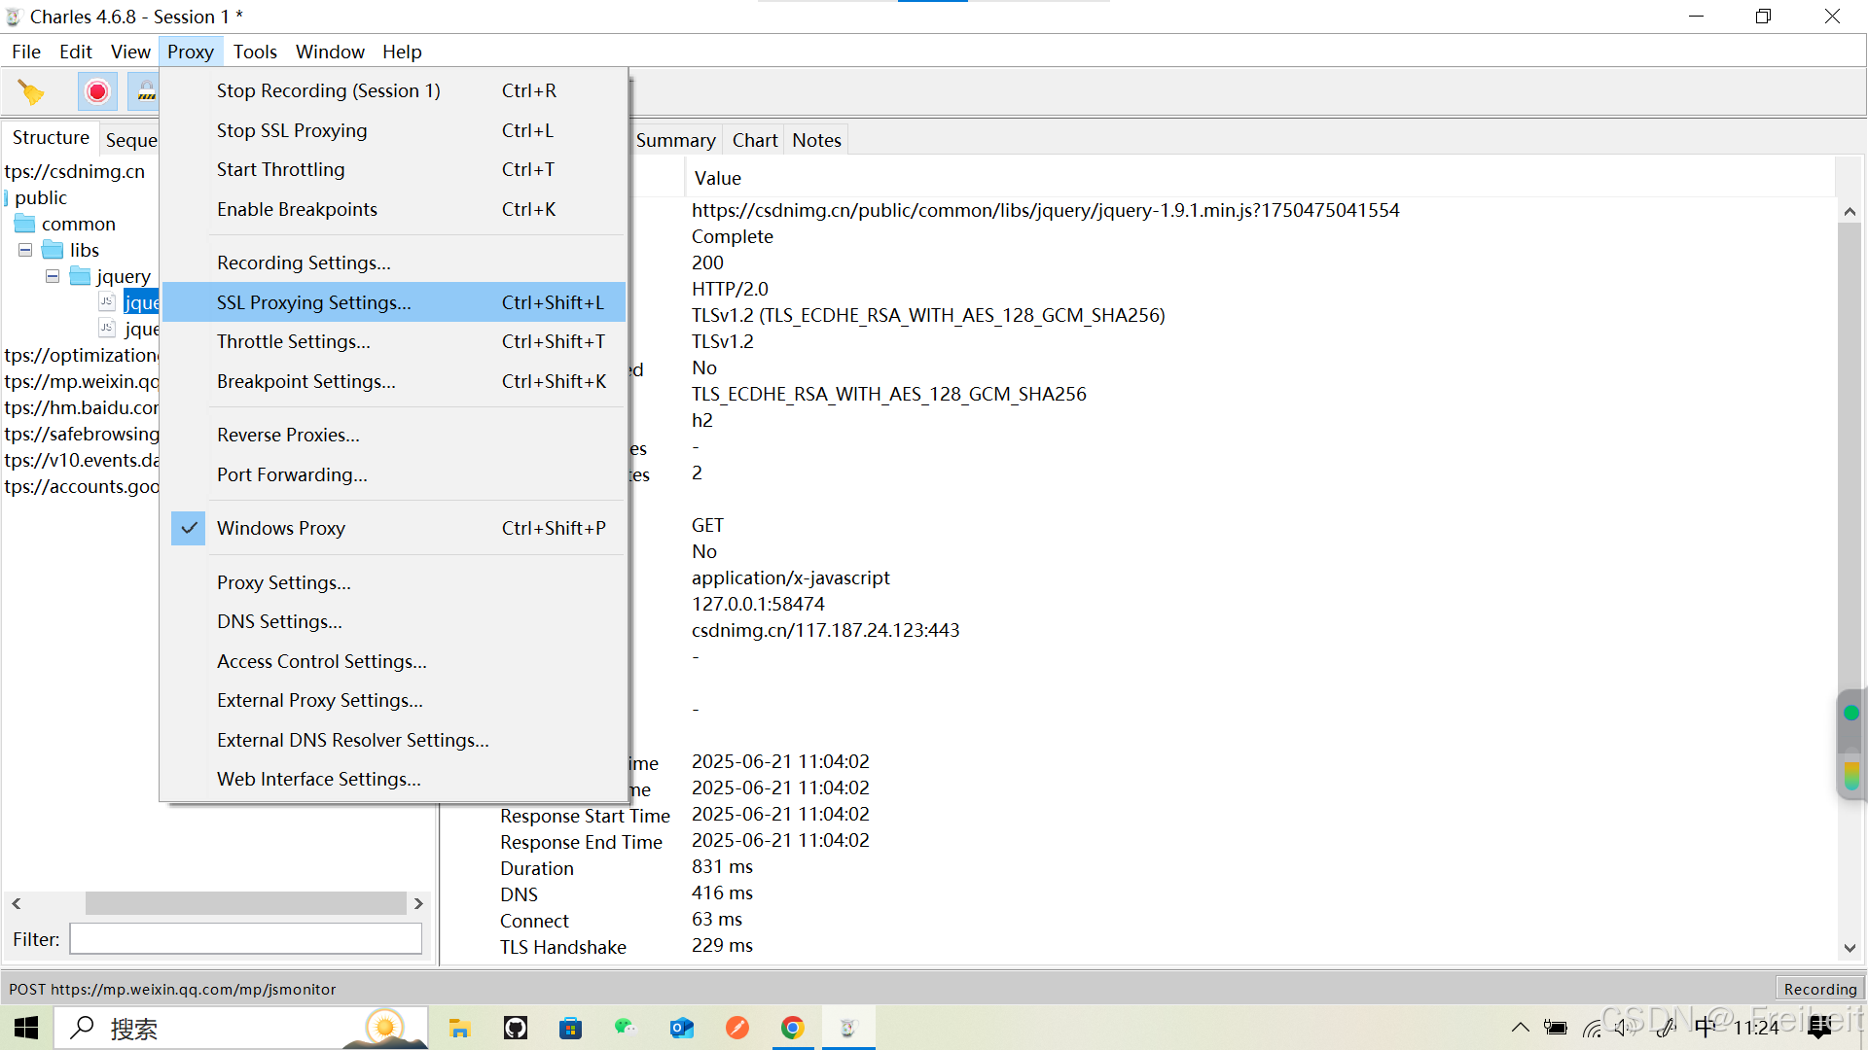Choose Stop SSL Proxying

[x=393, y=130]
